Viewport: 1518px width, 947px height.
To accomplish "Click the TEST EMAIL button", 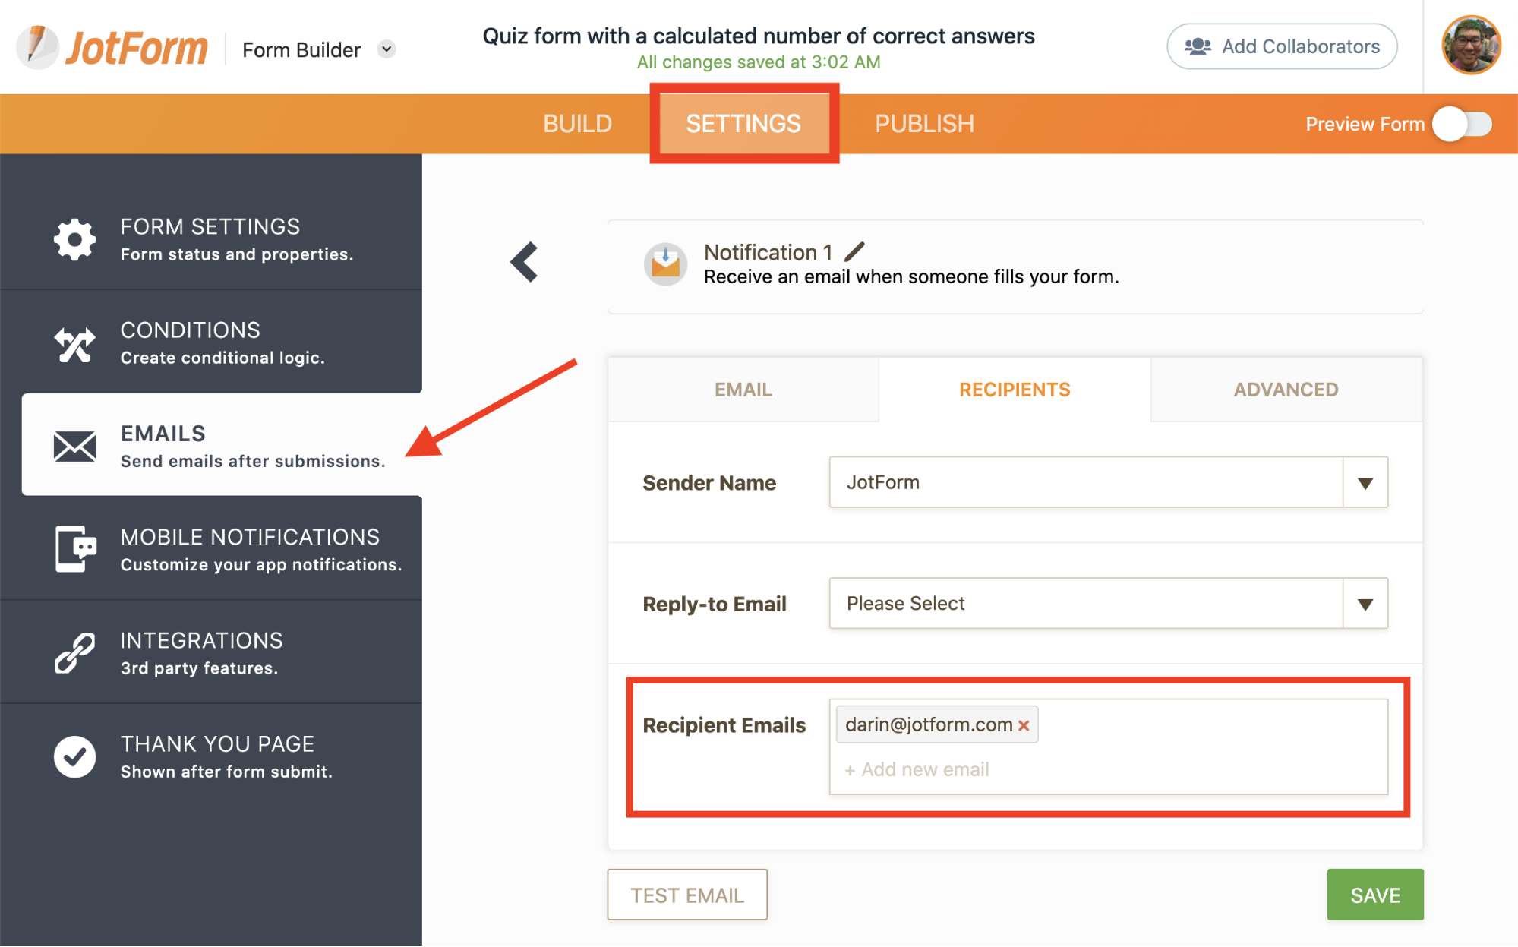I will pyautogui.click(x=686, y=895).
